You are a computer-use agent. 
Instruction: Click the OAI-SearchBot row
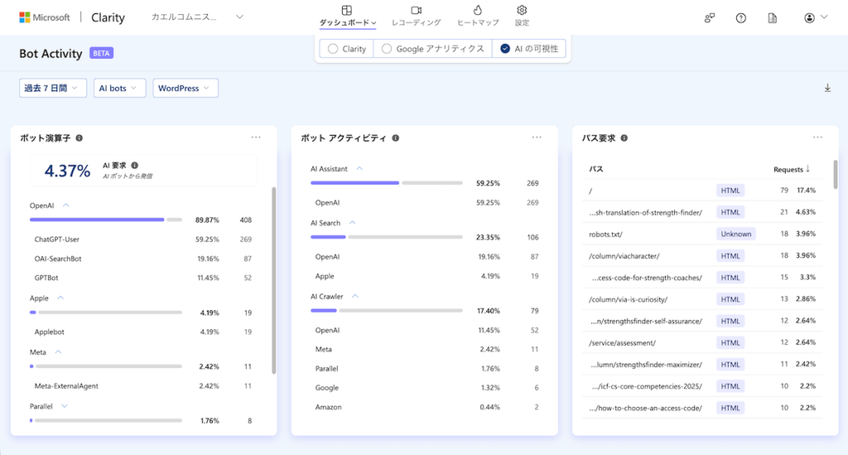pyautogui.click(x=143, y=259)
